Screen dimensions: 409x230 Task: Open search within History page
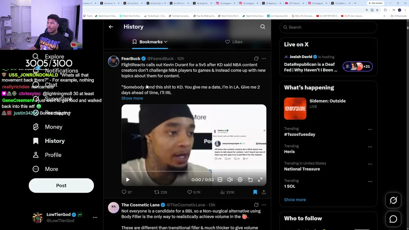point(263,27)
